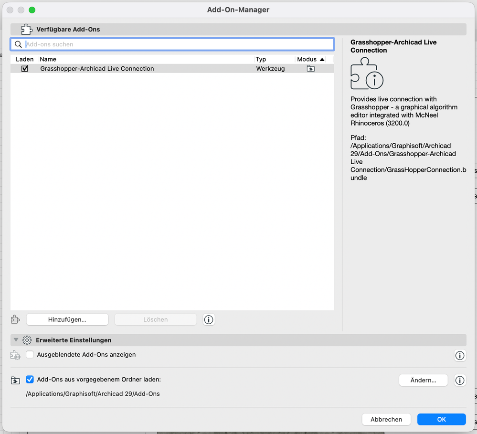This screenshot has width=477, height=434.
Task: Click the /Applications/Graphisoft/Archicad 29/Add-Ons path text
Action: pos(93,394)
